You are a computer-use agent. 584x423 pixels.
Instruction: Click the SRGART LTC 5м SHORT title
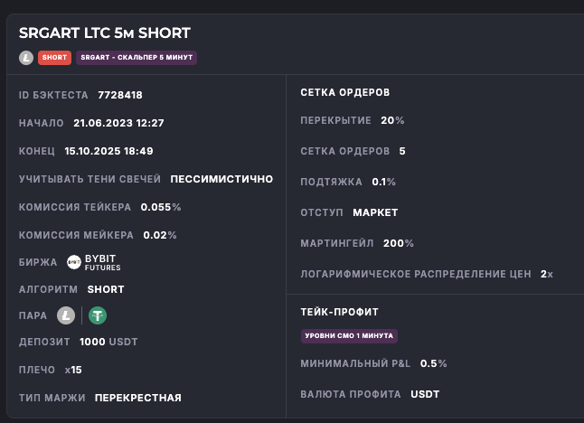coord(105,33)
